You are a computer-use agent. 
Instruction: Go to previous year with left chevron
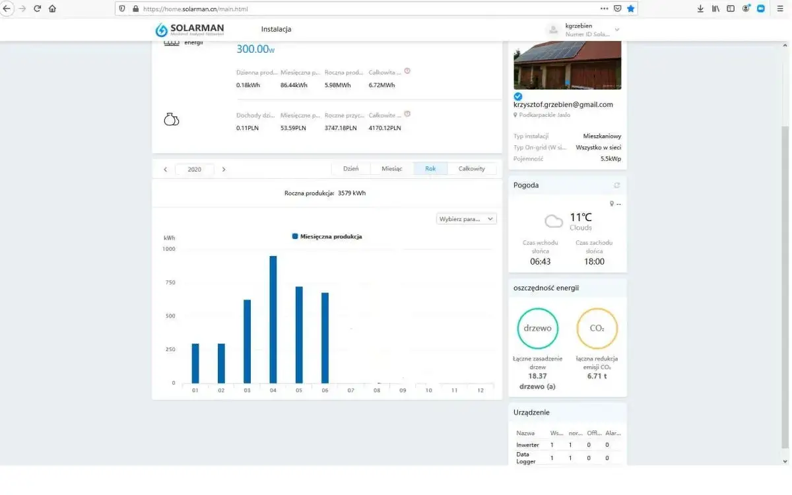[x=165, y=169]
